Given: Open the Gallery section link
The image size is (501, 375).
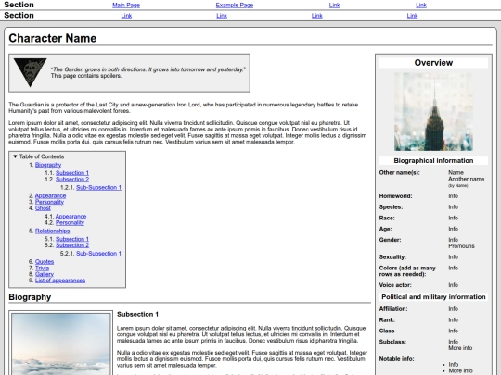Looking at the screenshot, I should [45, 274].
